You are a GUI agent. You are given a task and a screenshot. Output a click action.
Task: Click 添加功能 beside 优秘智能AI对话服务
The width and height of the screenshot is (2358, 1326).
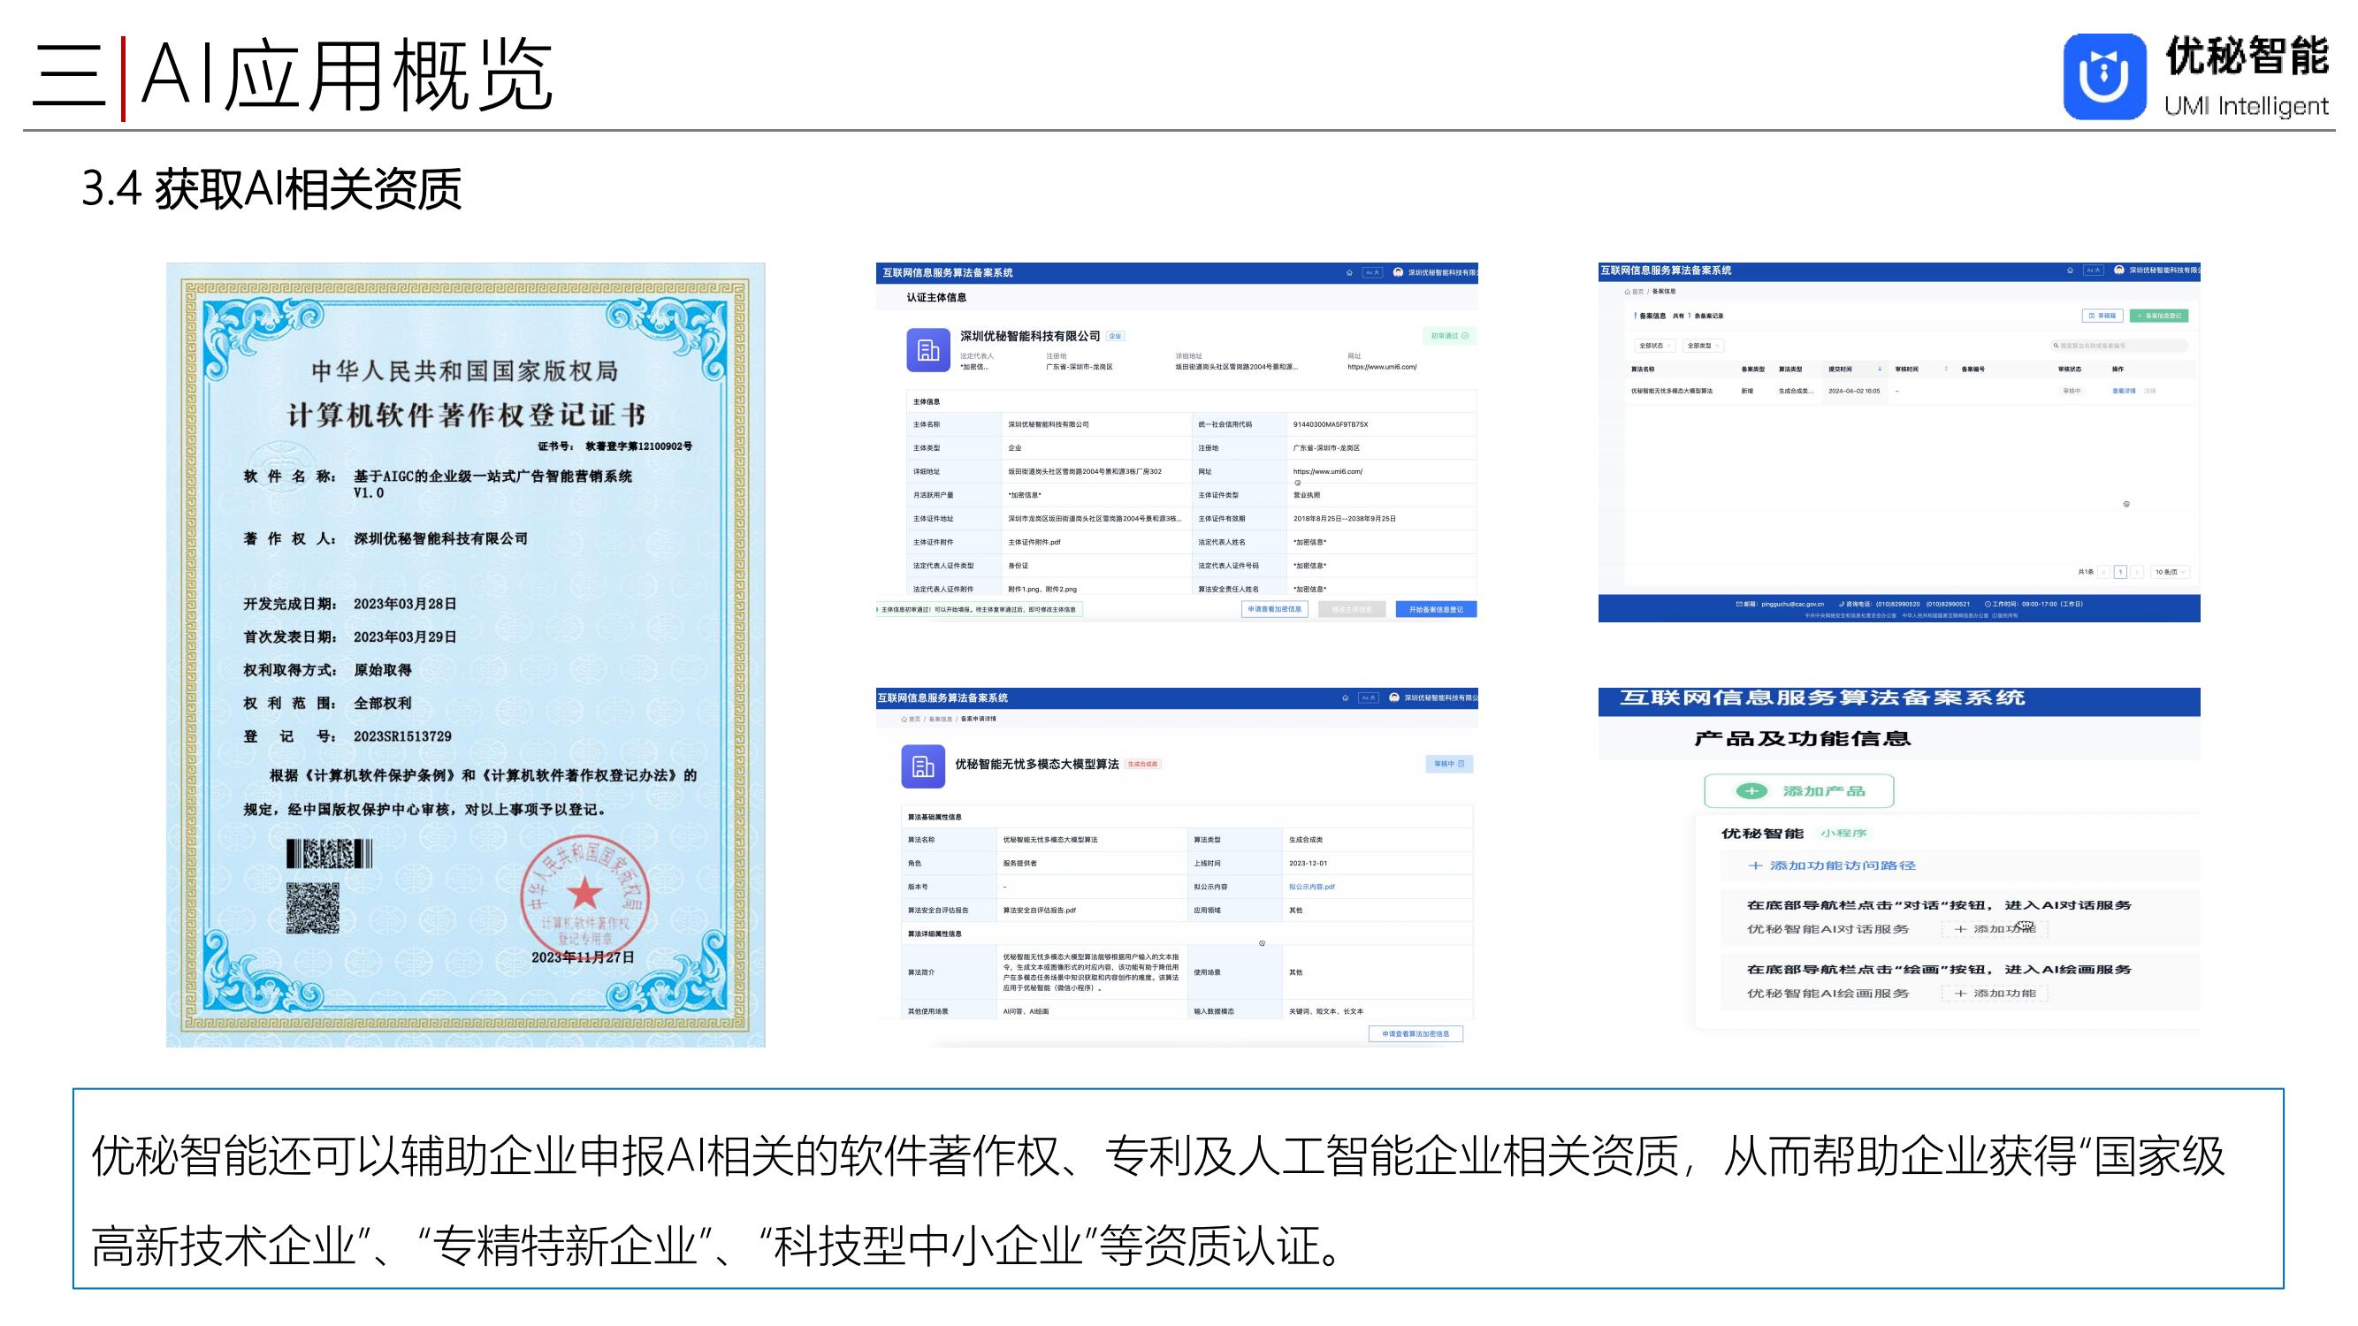(1995, 929)
